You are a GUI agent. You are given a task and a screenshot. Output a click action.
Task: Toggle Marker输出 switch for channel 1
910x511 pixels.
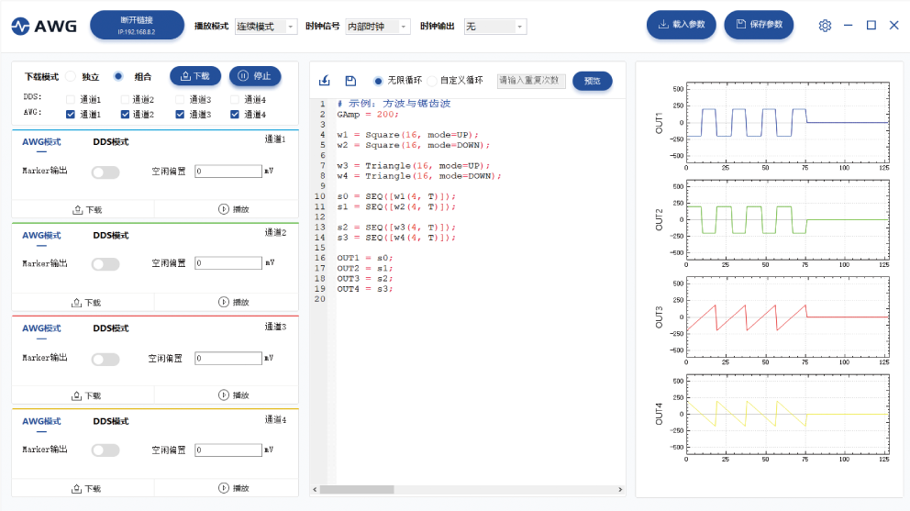[x=105, y=172]
